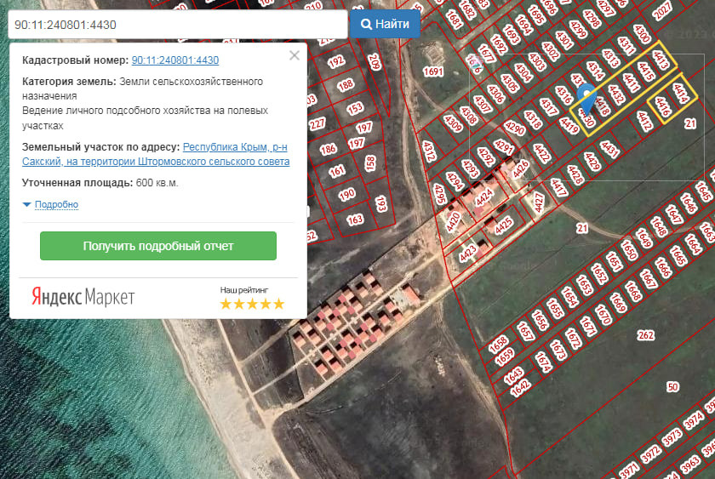Select highlighted parcel 4414 on the map
The height and width of the screenshot is (479, 715).
click(x=680, y=94)
